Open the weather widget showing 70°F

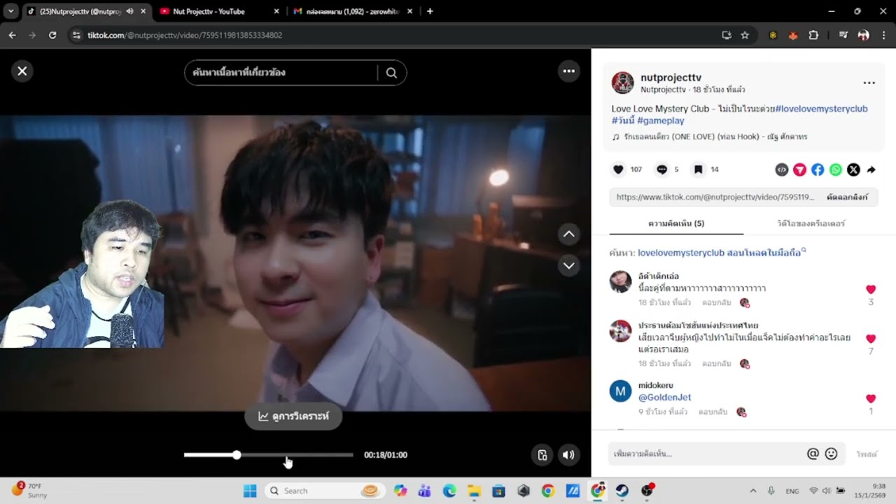pos(29,491)
